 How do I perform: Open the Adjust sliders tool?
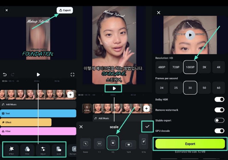[x=43, y=150]
